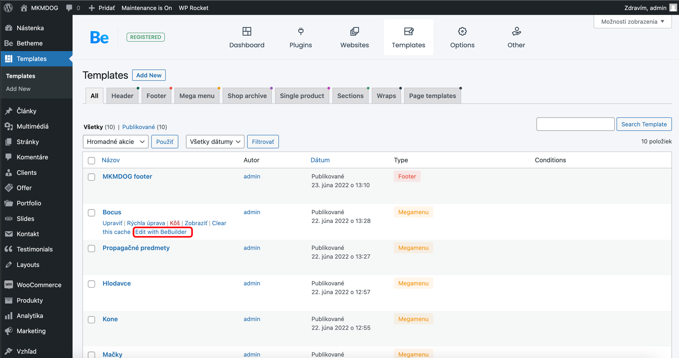Click the Search Template button
Screen dimensions: 679x358
coord(644,124)
